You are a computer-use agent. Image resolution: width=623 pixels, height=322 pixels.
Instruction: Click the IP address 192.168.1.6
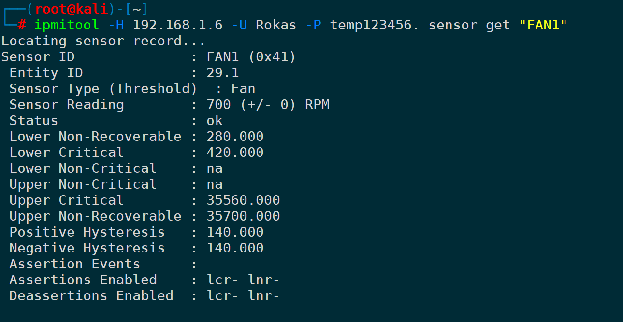[178, 25]
